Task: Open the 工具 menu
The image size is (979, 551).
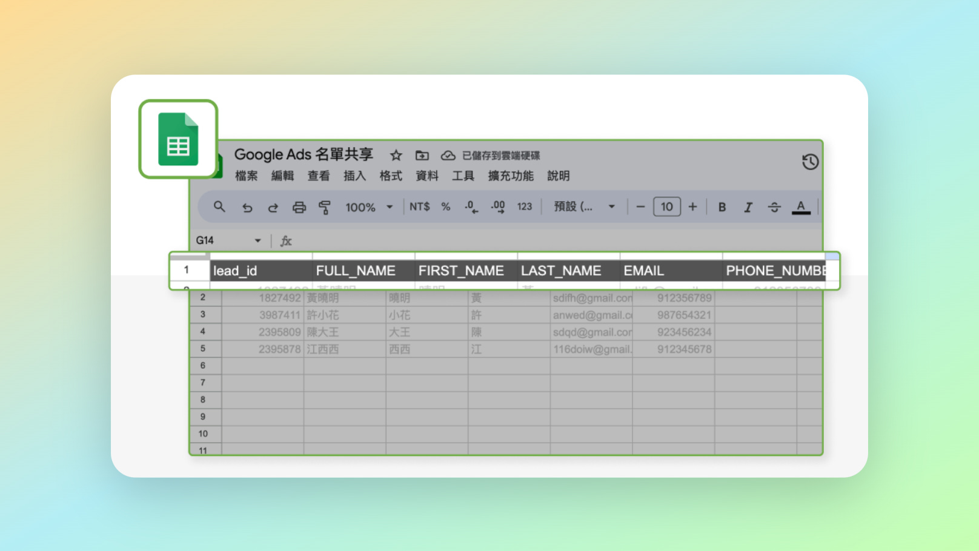Action: [x=463, y=176]
